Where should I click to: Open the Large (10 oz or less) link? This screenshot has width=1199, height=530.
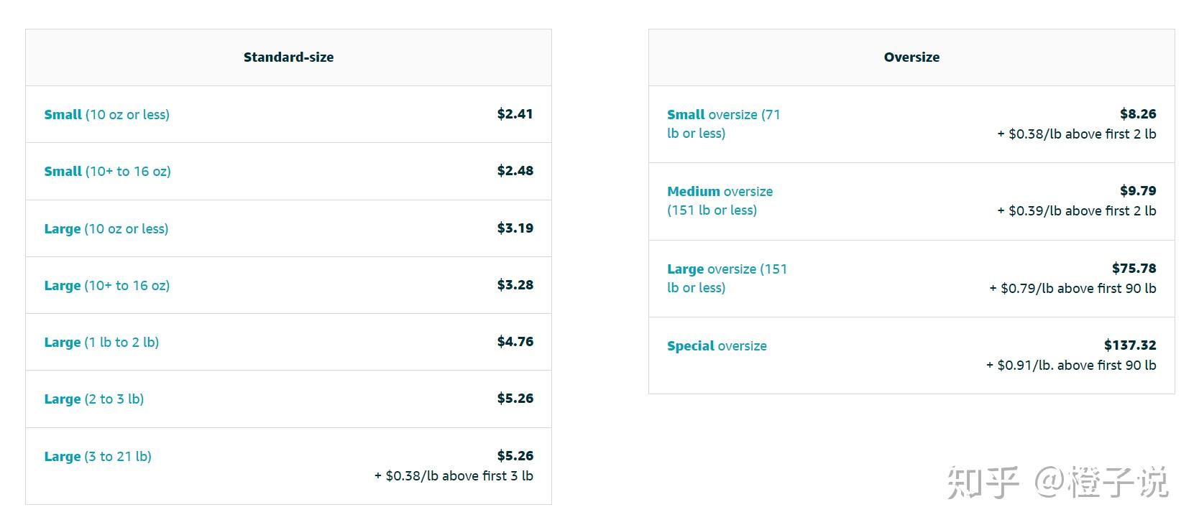coord(106,228)
